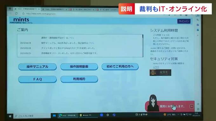Open the settings gear in taskbar

pyautogui.click(x=108, y=115)
